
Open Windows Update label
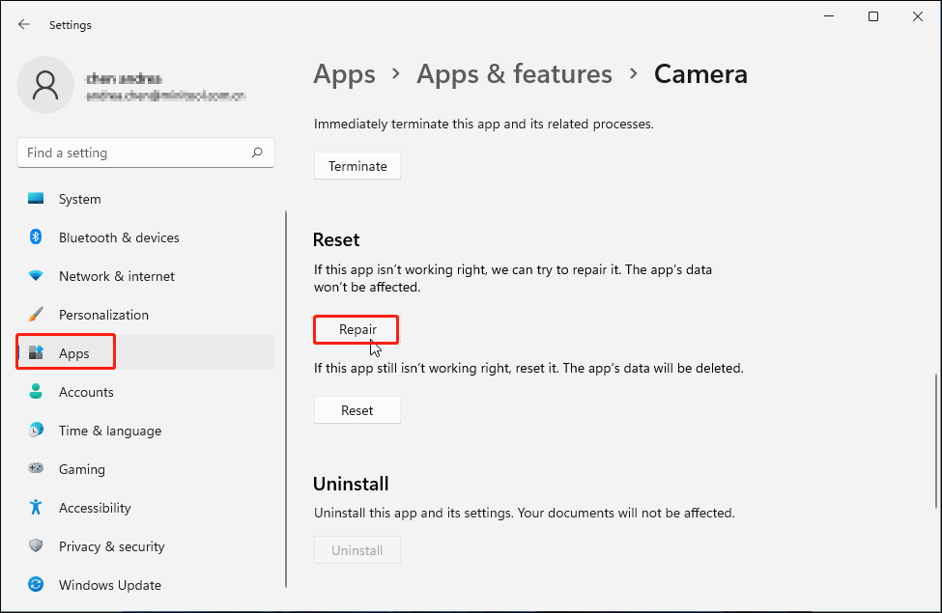[x=110, y=585]
